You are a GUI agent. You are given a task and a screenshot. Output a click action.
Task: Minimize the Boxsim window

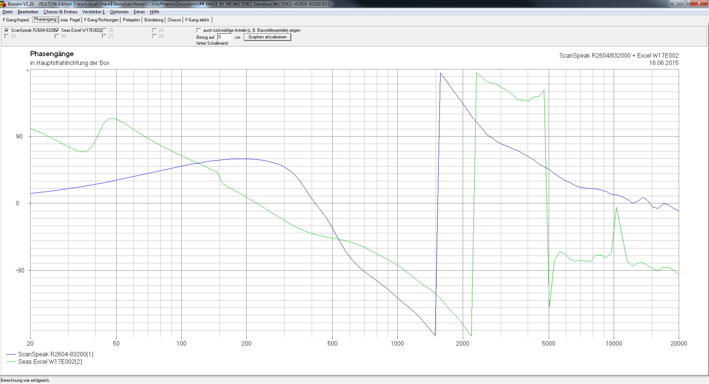point(675,3)
